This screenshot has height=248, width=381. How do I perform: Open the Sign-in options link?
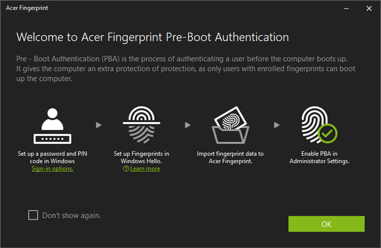pos(52,168)
